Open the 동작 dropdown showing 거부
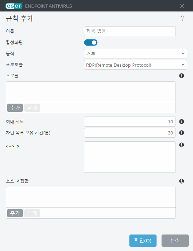Viewport: 193px width, 251px height. (135, 53)
